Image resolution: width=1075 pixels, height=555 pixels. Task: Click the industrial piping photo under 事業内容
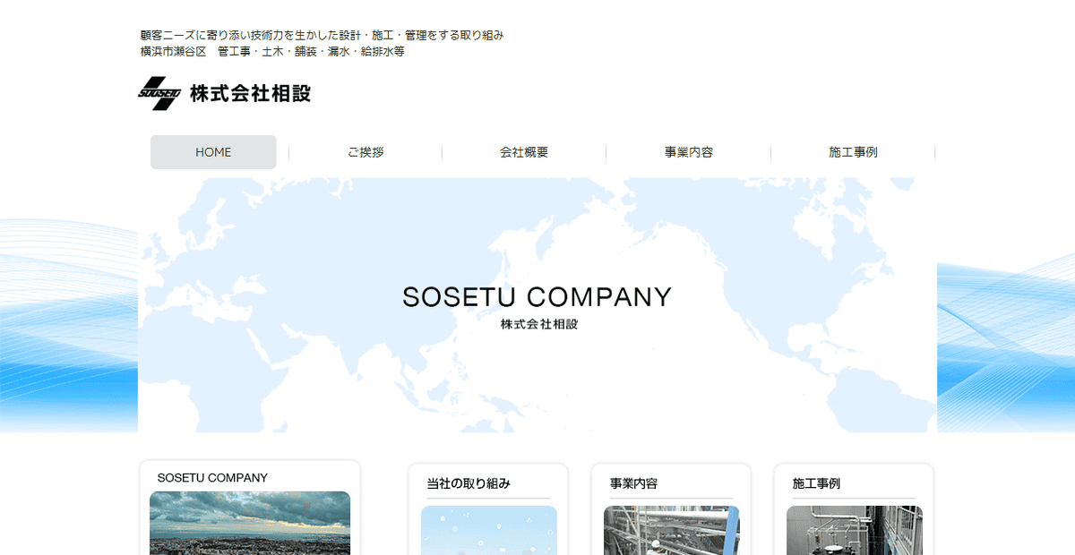672,531
